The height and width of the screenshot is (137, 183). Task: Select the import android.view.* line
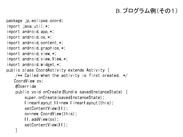31,54
